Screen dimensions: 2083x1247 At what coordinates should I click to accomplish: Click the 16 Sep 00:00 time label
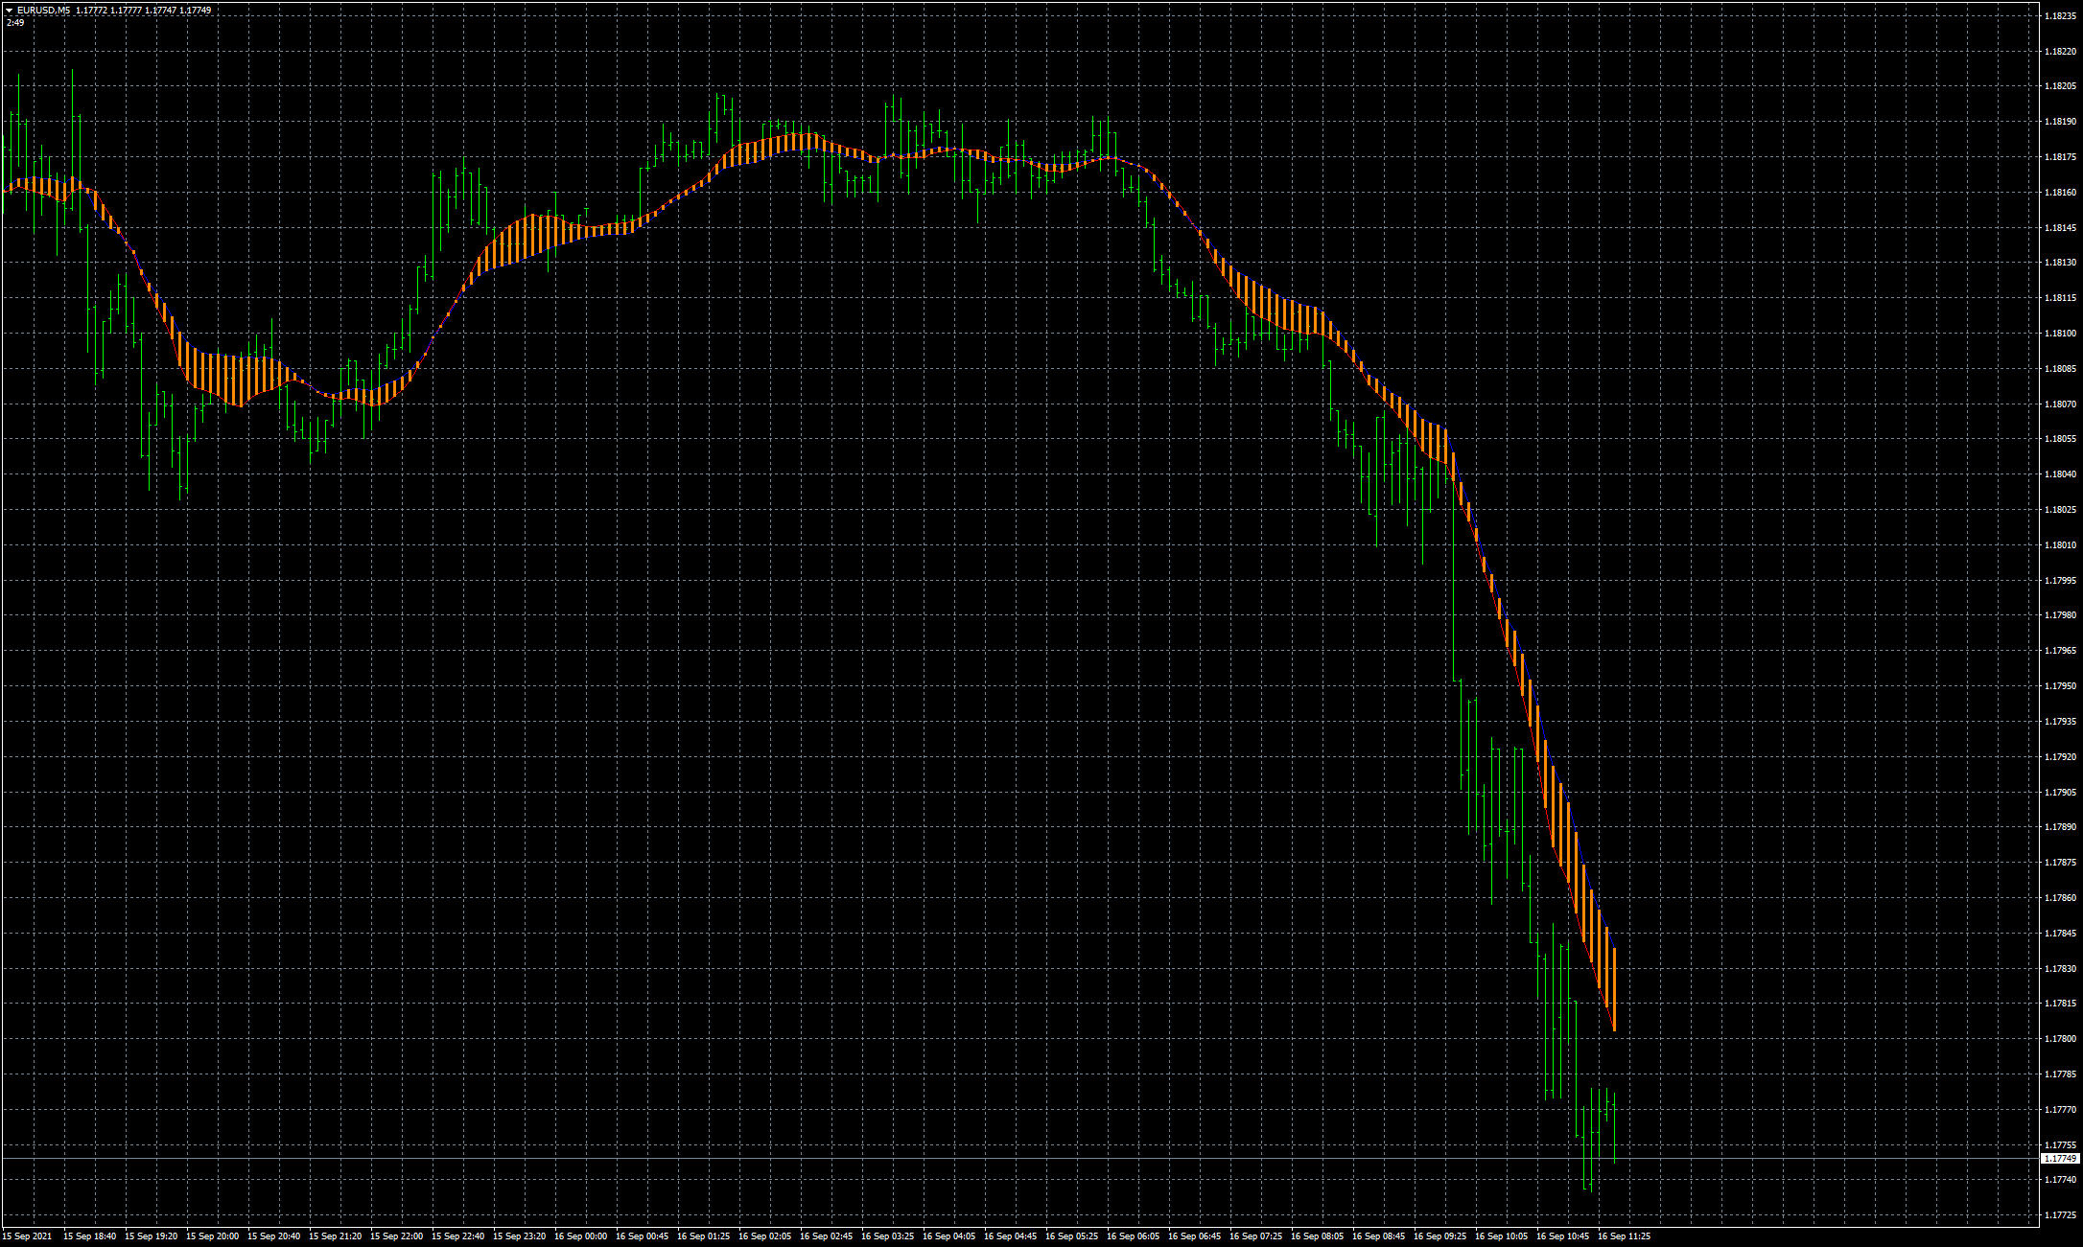[581, 1236]
